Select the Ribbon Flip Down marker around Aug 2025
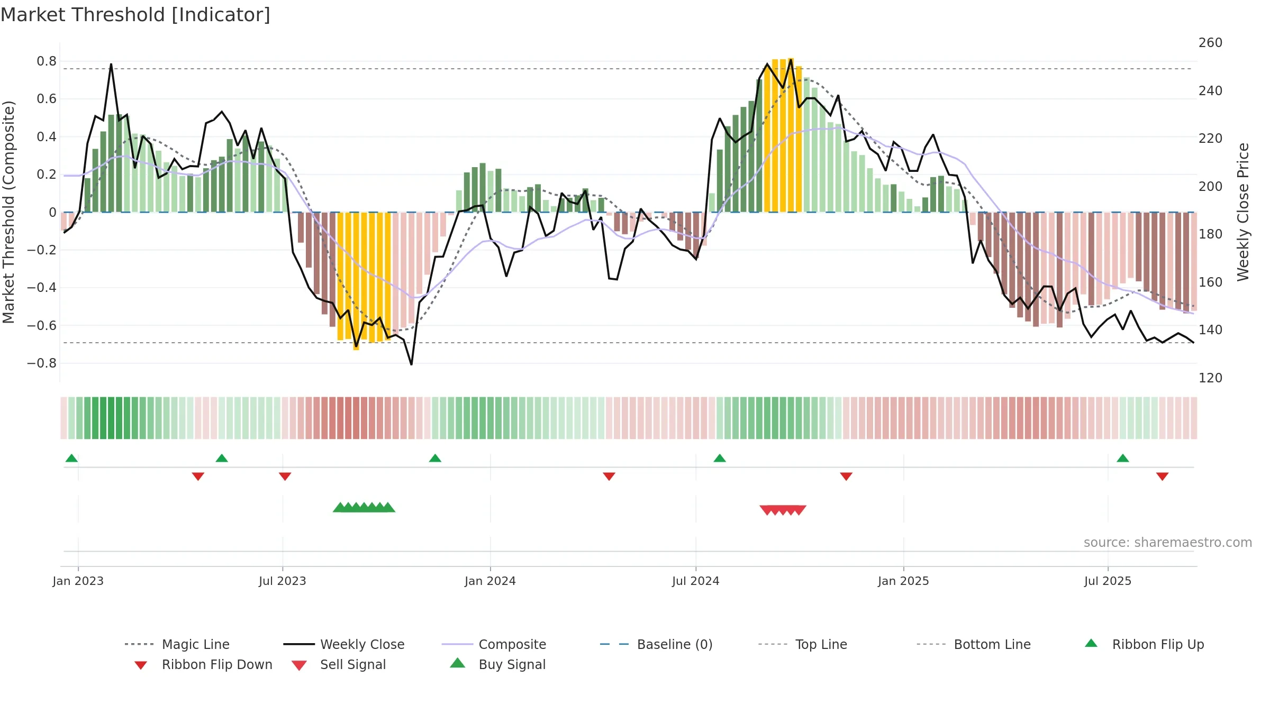 pos(1163,477)
